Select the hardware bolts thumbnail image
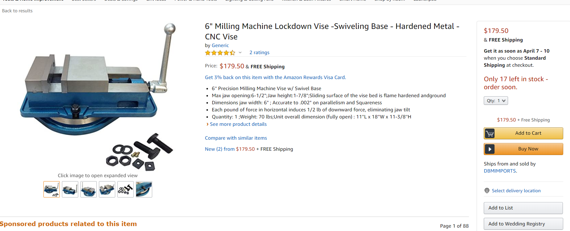The height and width of the screenshot is (231, 570). click(125, 189)
